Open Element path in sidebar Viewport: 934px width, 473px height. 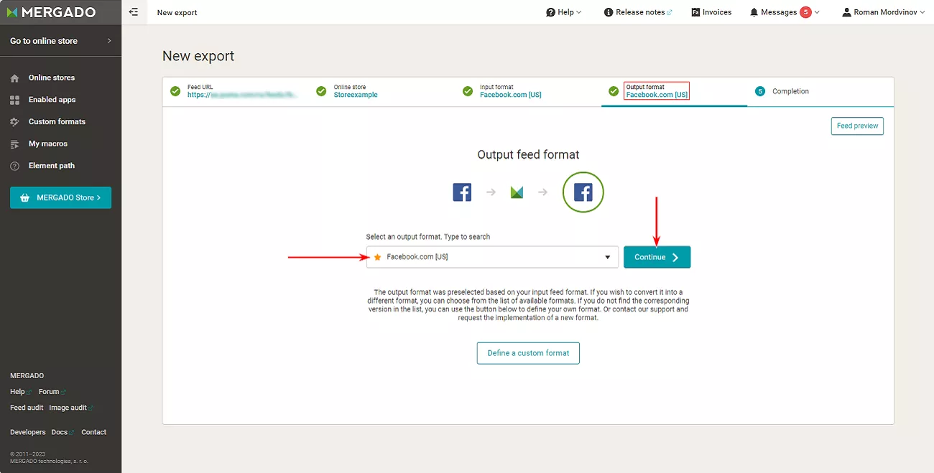(52, 165)
